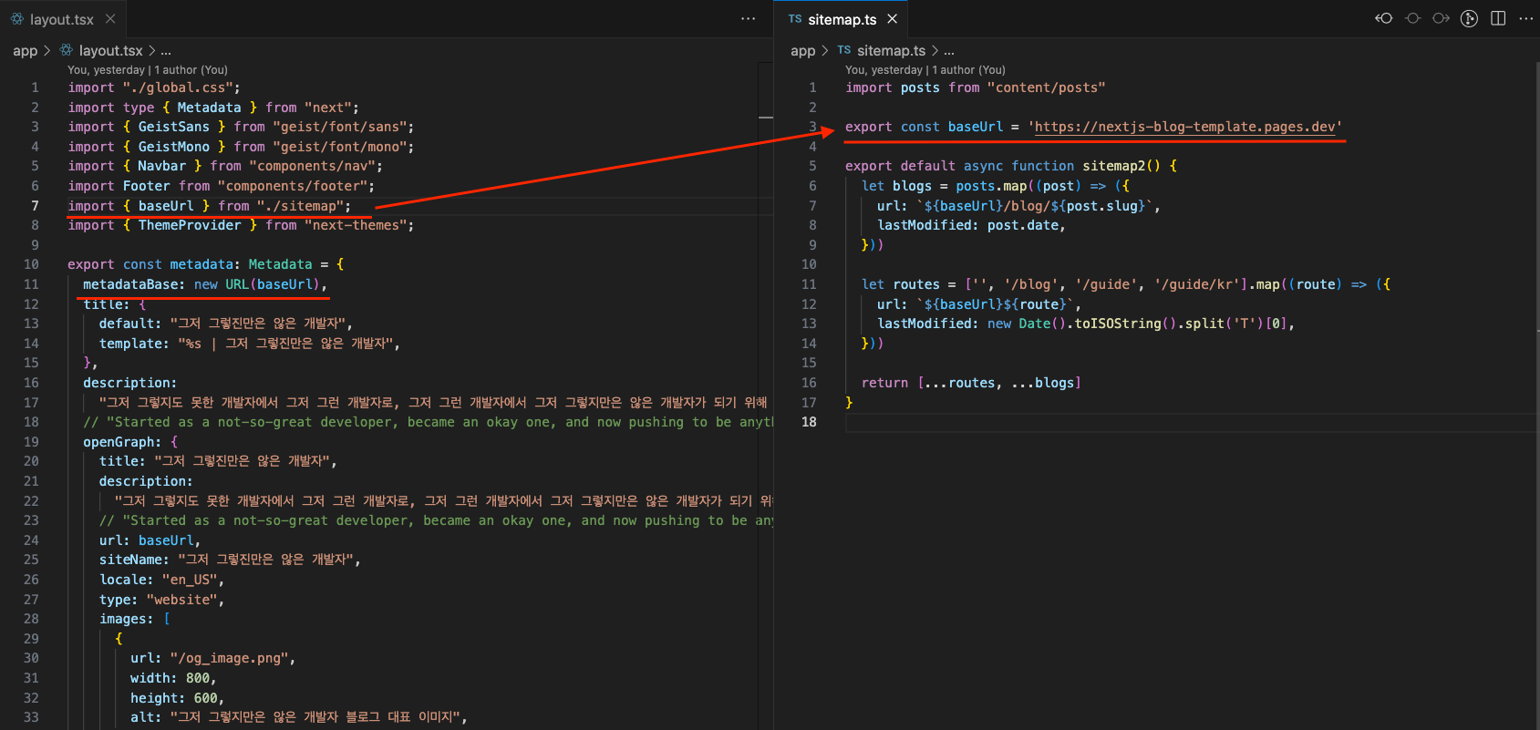
Task: Click 'baseUrl' in layout.tsx import on line 7
Action: click(x=166, y=206)
